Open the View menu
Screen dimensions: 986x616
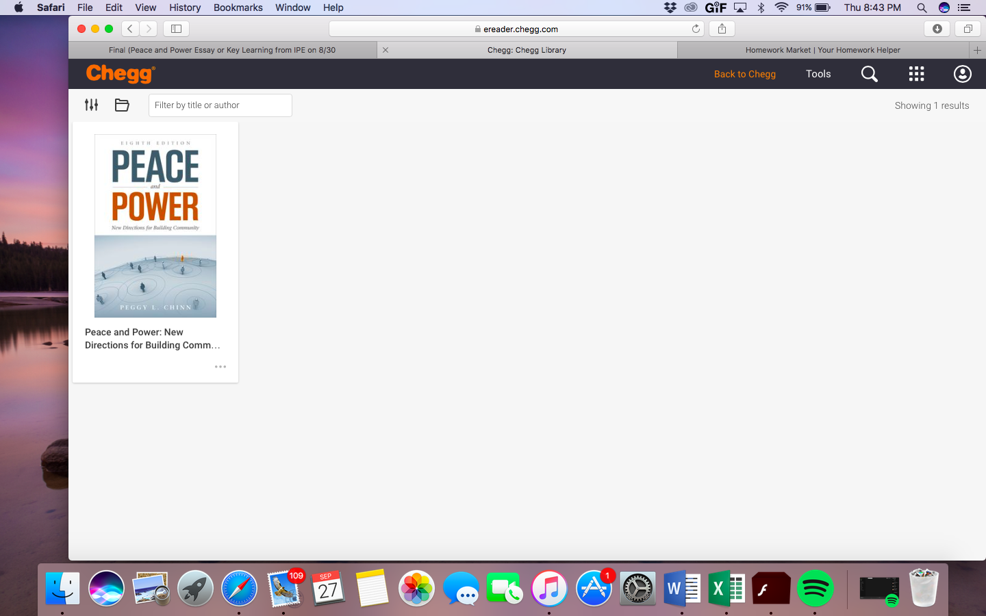(x=145, y=8)
